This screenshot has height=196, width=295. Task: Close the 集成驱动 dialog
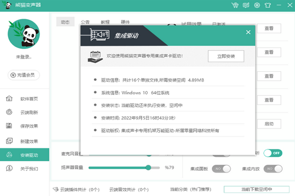coord(248,32)
